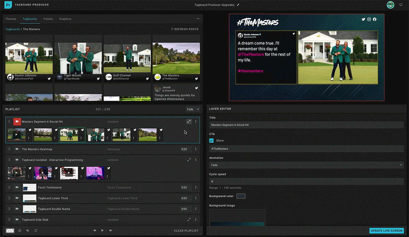Open three-dot menu for Tagboard Double Name
This screenshot has height=237, width=409.
[x=196, y=209]
